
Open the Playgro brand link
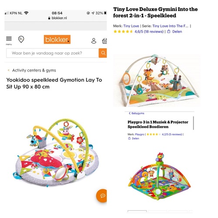pyautogui.click(x=140, y=134)
